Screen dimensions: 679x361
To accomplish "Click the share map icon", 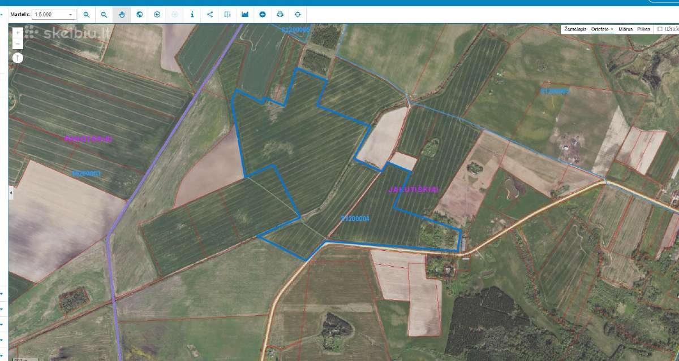I will coord(210,15).
